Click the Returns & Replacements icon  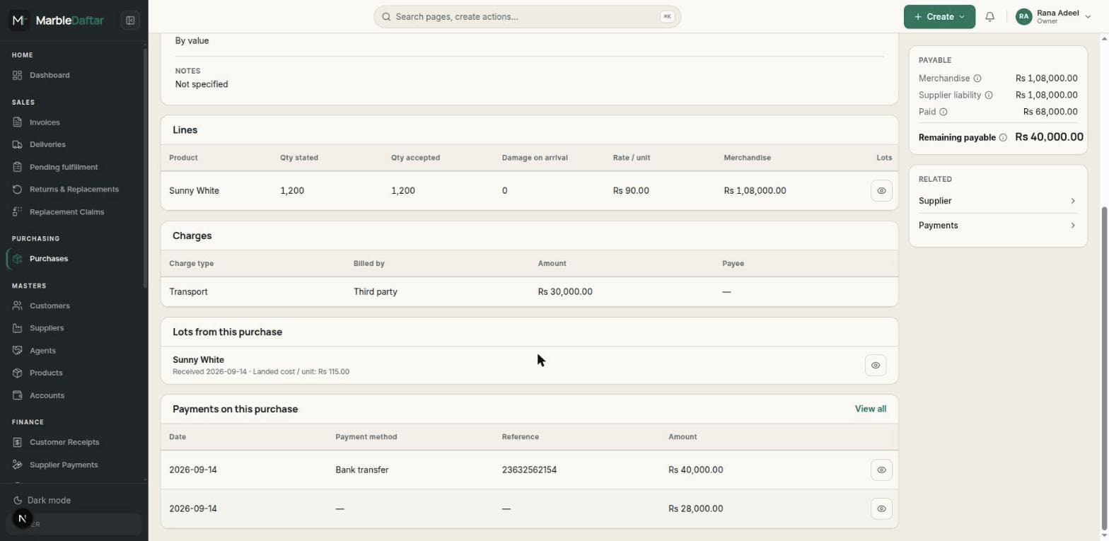click(18, 190)
